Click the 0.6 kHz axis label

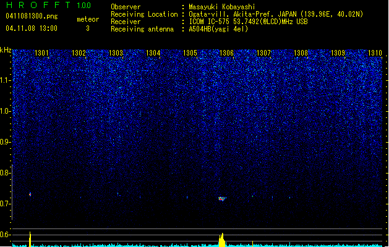click(5, 235)
